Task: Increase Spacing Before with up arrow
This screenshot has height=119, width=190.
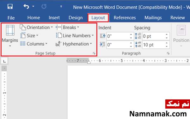Action: [x=167, y=34]
